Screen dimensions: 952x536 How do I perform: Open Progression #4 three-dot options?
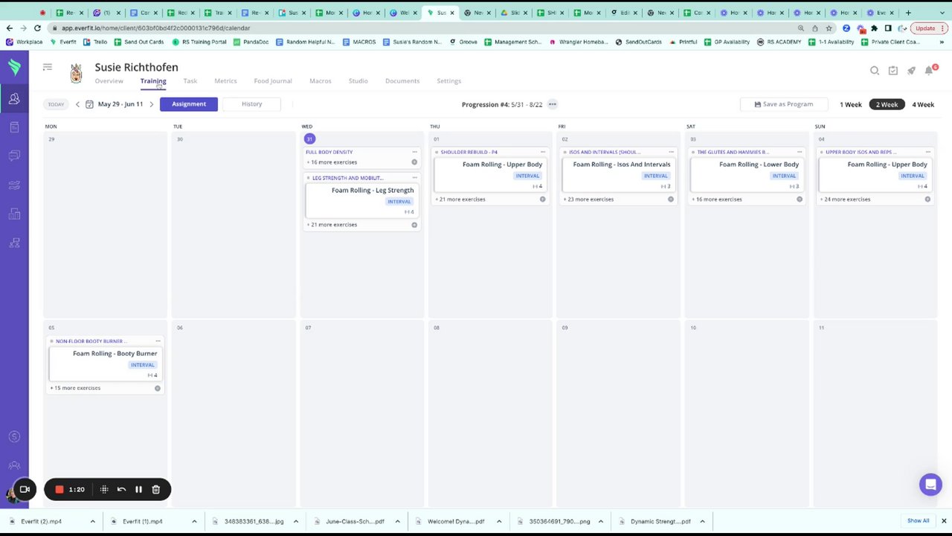click(552, 104)
